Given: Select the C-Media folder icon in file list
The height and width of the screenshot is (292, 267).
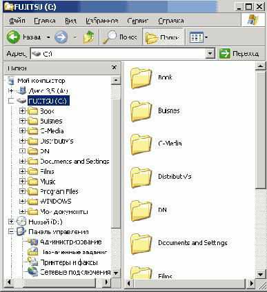Looking at the screenshot, I should tap(141, 144).
